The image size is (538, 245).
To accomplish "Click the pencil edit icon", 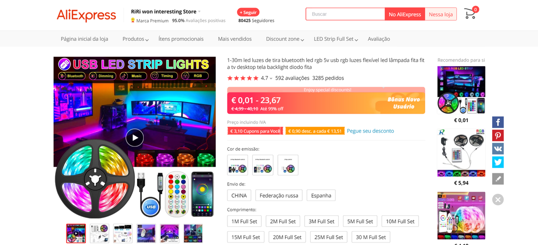I will [x=498, y=179].
